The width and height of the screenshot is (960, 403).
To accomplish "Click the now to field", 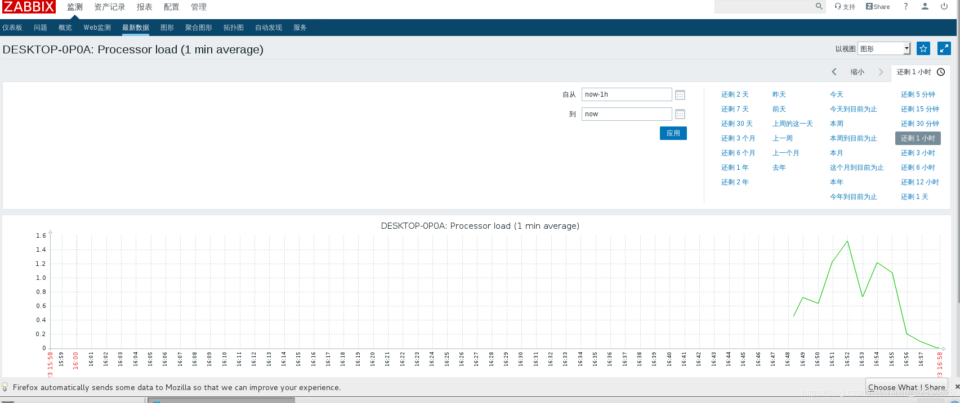I will click(627, 114).
